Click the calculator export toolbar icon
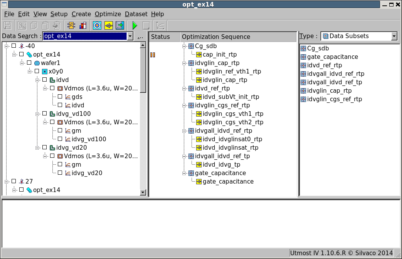The image size is (402, 259). pos(120,26)
